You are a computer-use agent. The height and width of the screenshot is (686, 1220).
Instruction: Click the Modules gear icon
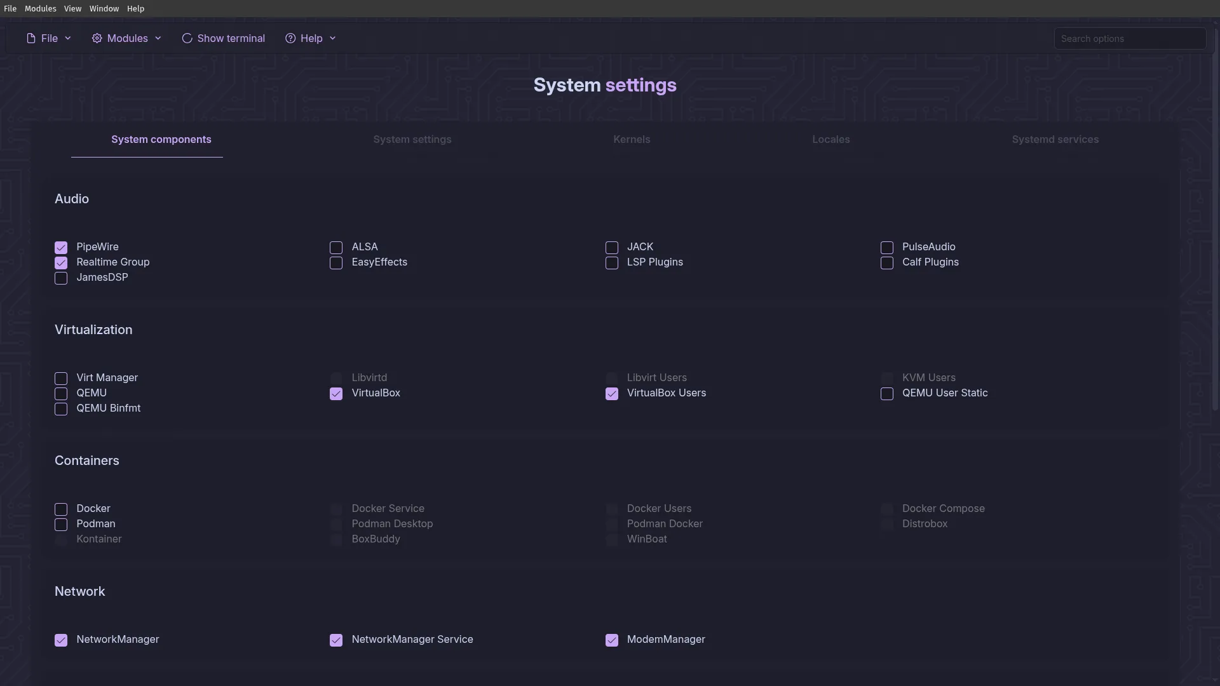[97, 39]
